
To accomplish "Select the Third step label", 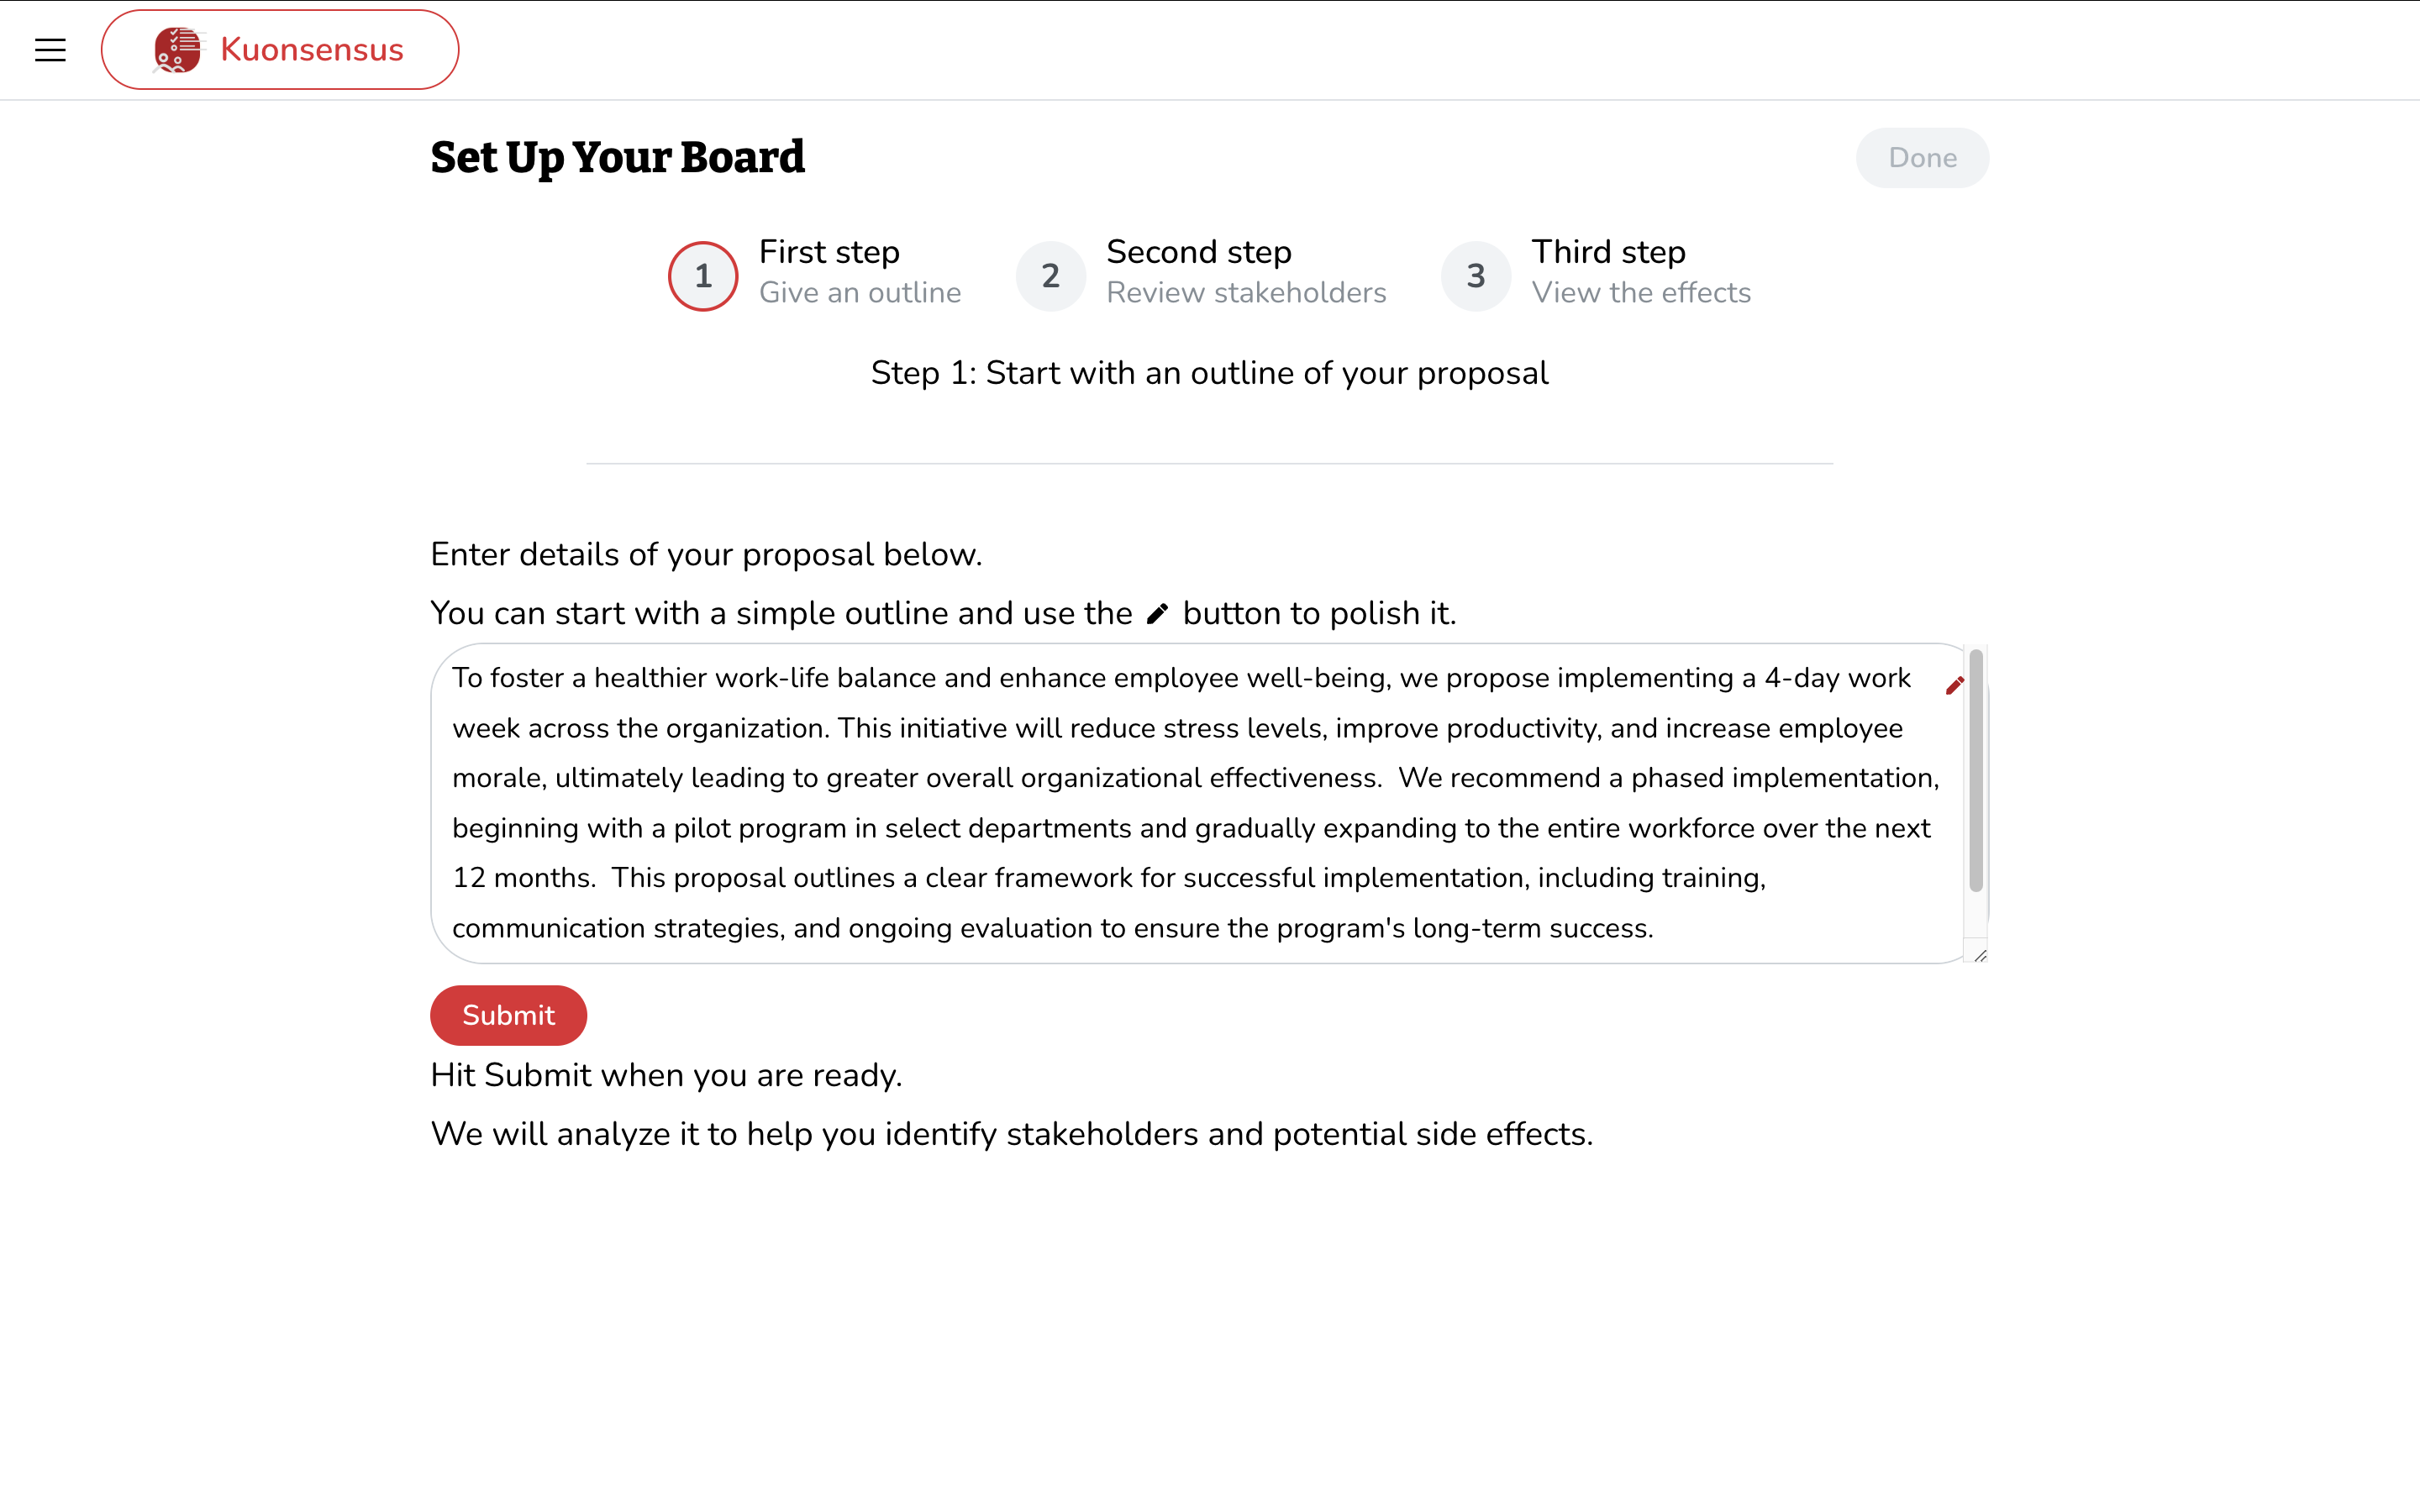I will pos(1607,252).
